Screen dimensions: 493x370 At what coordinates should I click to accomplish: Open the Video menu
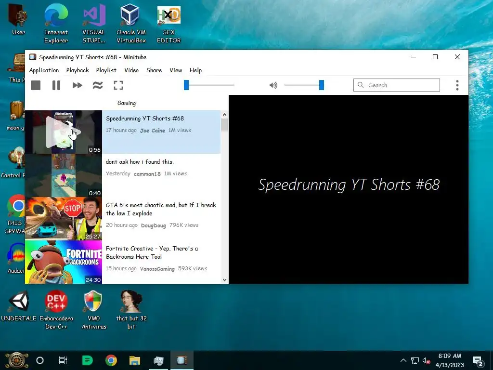tap(131, 70)
